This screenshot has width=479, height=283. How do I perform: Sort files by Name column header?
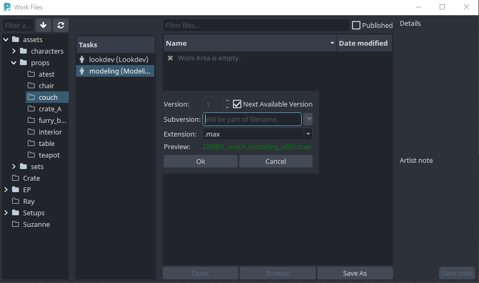pos(250,43)
